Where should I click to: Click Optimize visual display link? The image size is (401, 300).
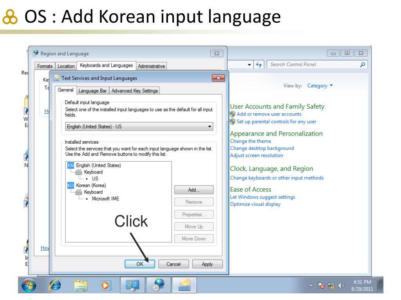(255, 204)
